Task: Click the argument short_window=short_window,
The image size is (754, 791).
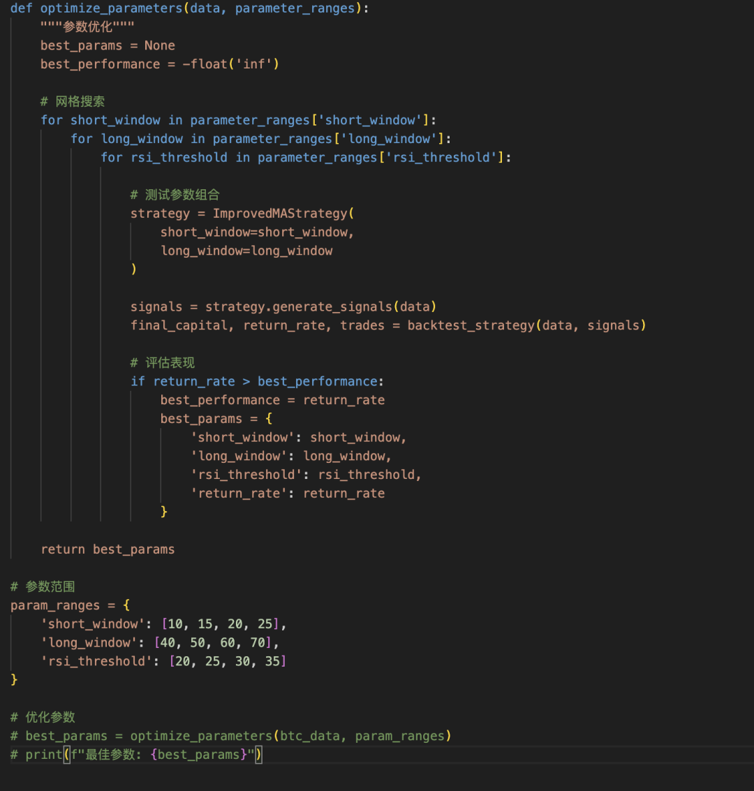Action: coord(257,232)
